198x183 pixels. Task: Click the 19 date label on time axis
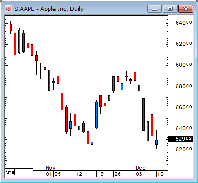click(100, 174)
